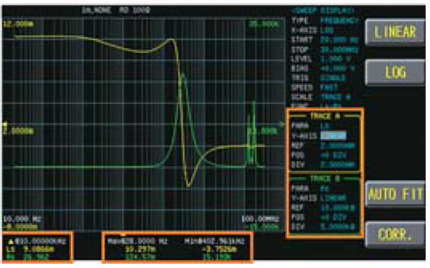The width and height of the screenshot is (430, 268).
Task: Select the Trace B PARA field
Action: click(325, 188)
